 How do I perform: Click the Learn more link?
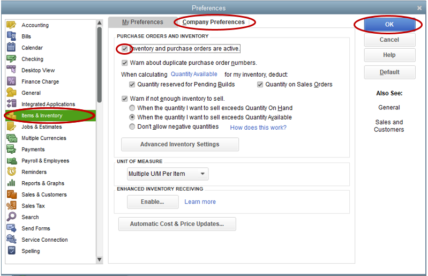pyautogui.click(x=200, y=202)
